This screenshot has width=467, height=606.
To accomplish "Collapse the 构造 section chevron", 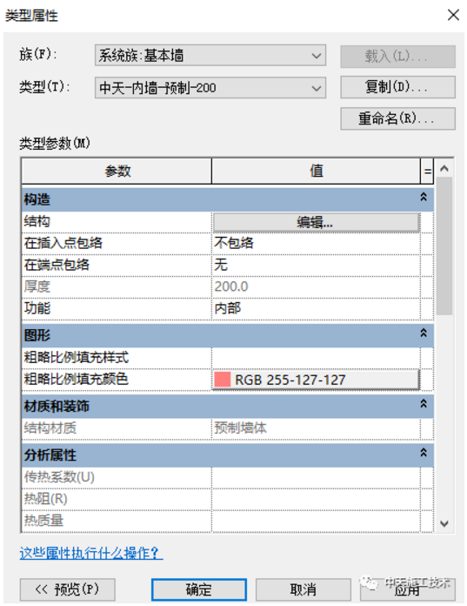I will [424, 197].
